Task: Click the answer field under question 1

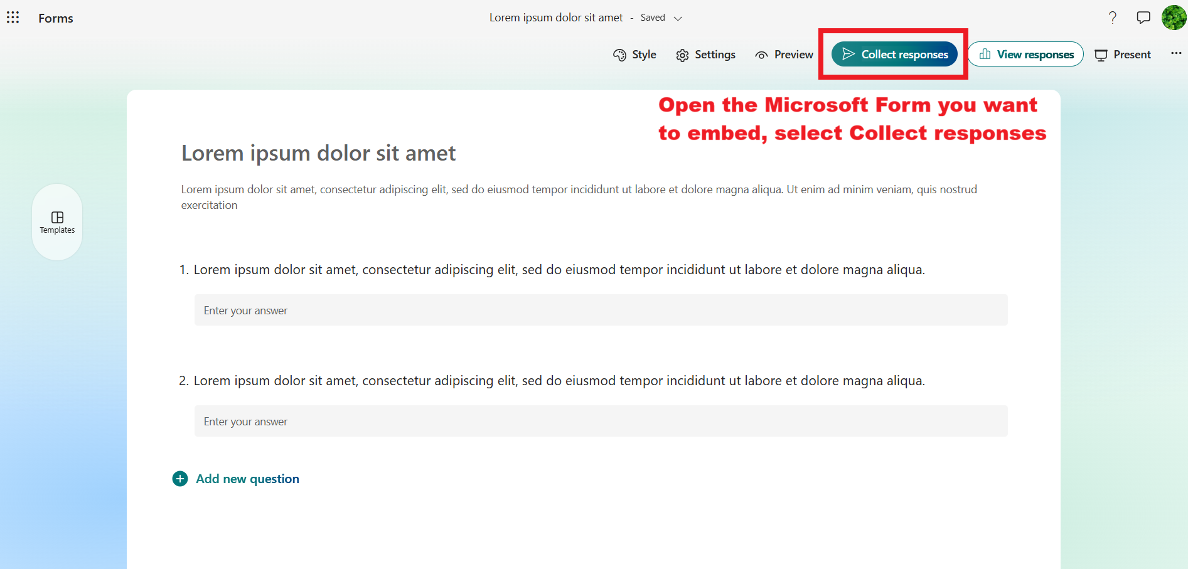Action: point(601,310)
